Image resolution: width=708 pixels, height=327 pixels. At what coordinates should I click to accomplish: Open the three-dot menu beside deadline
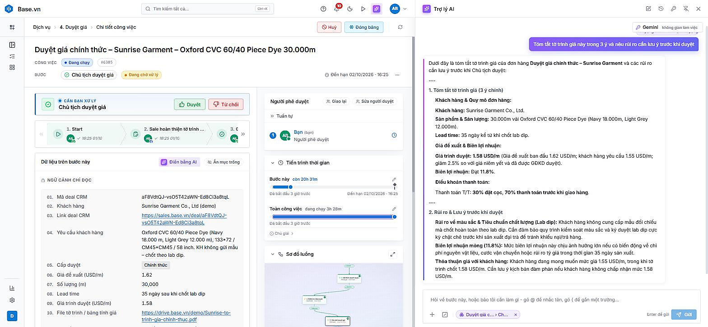(x=397, y=75)
